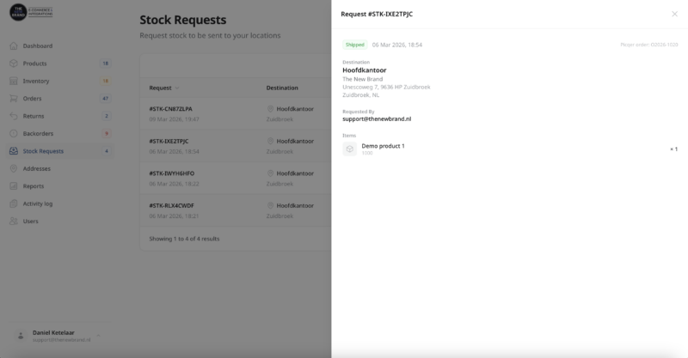Open request #STK-IWYH6HFO

click(171, 173)
